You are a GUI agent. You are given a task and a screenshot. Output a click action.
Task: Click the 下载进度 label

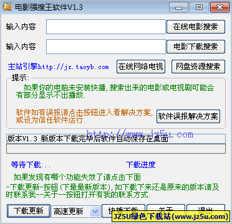(x=140, y=165)
